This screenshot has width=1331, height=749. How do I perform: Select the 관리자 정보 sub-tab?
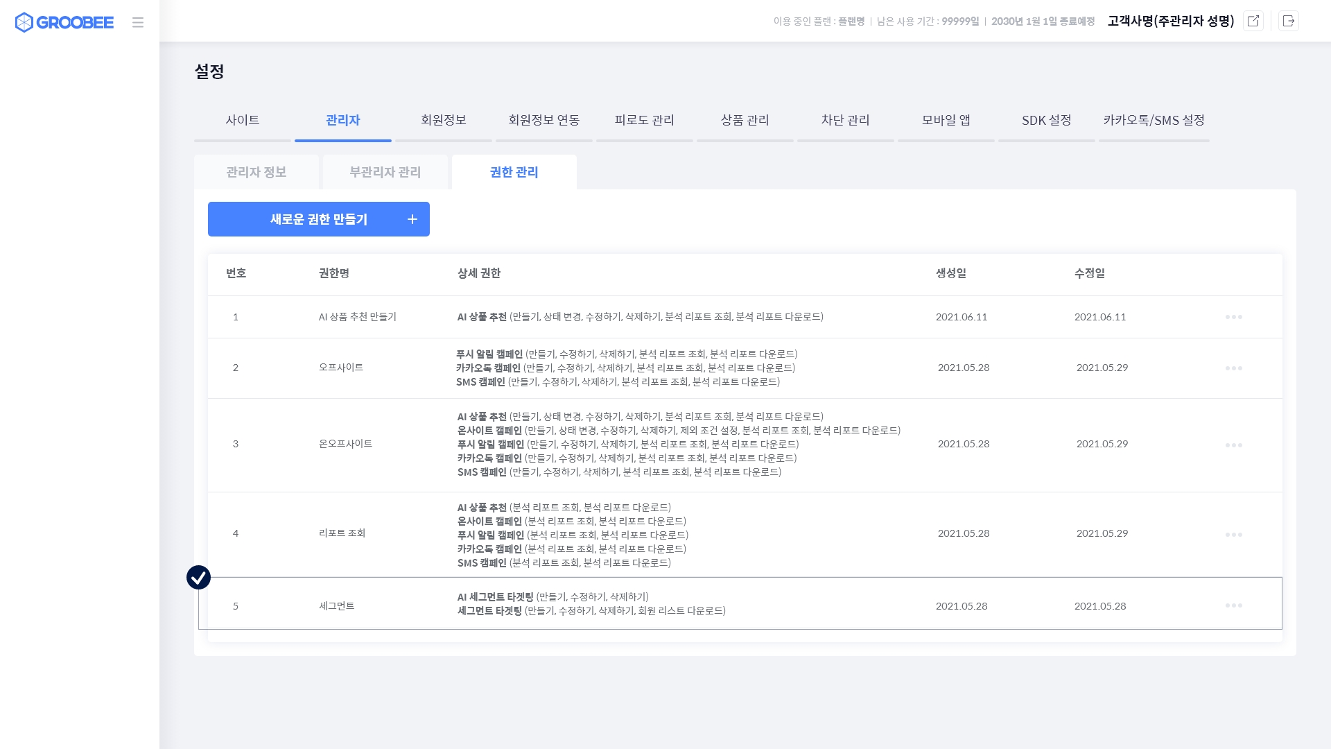tap(256, 172)
